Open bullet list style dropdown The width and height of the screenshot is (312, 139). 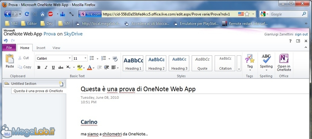(x=97, y=58)
